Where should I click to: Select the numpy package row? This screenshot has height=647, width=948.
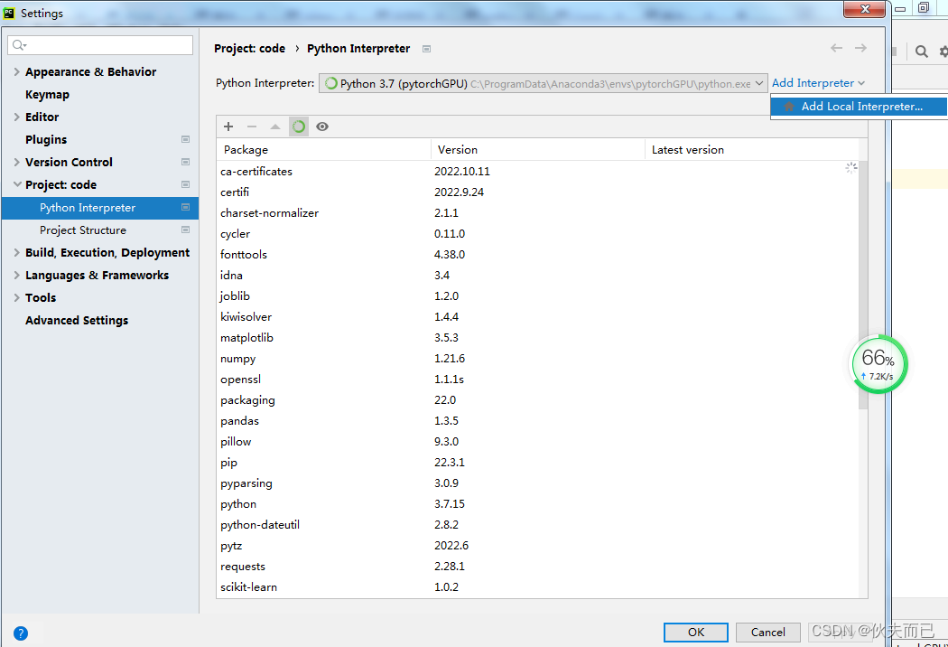[x=537, y=359]
